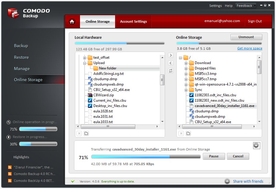The width and height of the screenshot is (276, 189).
Task: Open Settings in the top bar
Action: pos(215,6)
